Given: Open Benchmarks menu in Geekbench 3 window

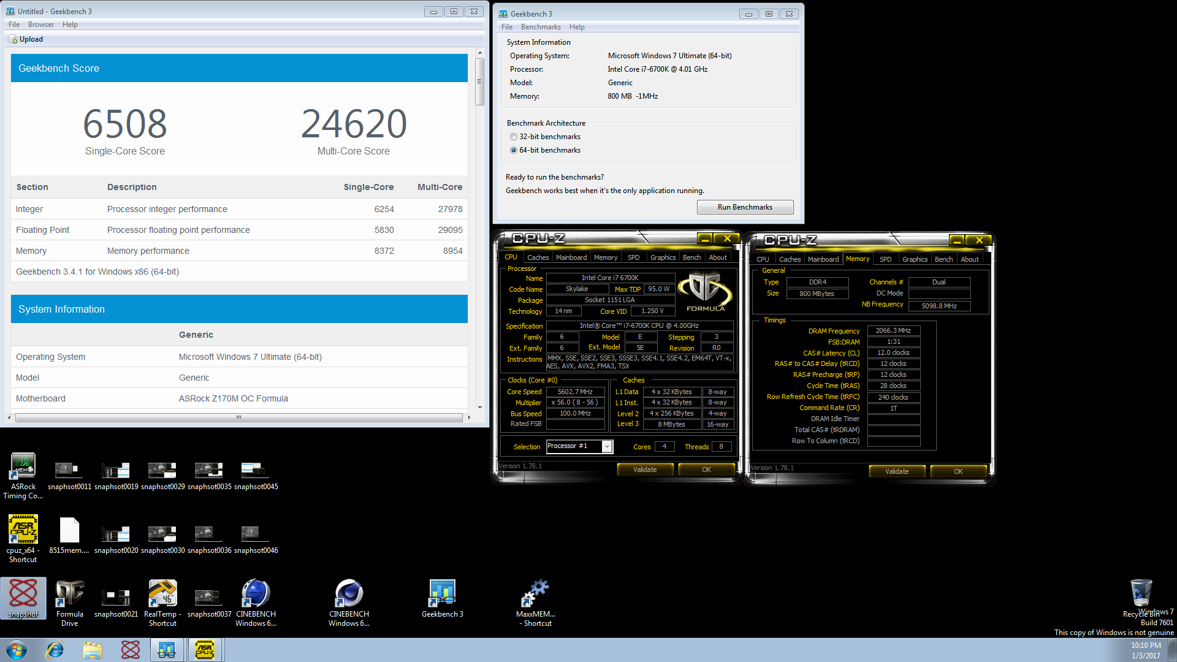Looking at the screenshot, I should [x=541, y=27].
